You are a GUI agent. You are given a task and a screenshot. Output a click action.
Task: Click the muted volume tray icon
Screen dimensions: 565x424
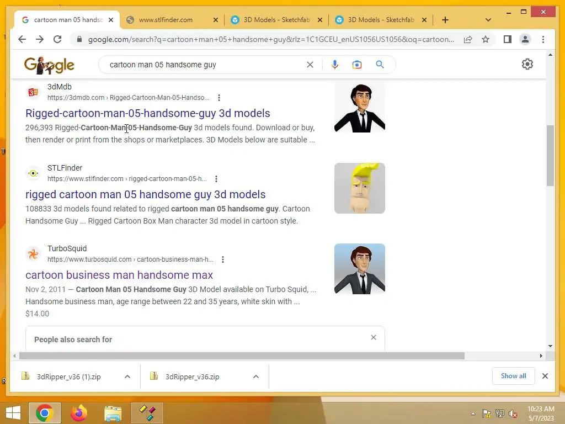click(513, 414)
